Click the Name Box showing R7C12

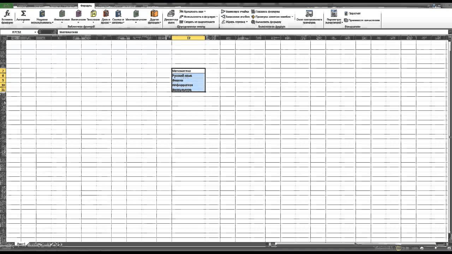click(17, 32)
